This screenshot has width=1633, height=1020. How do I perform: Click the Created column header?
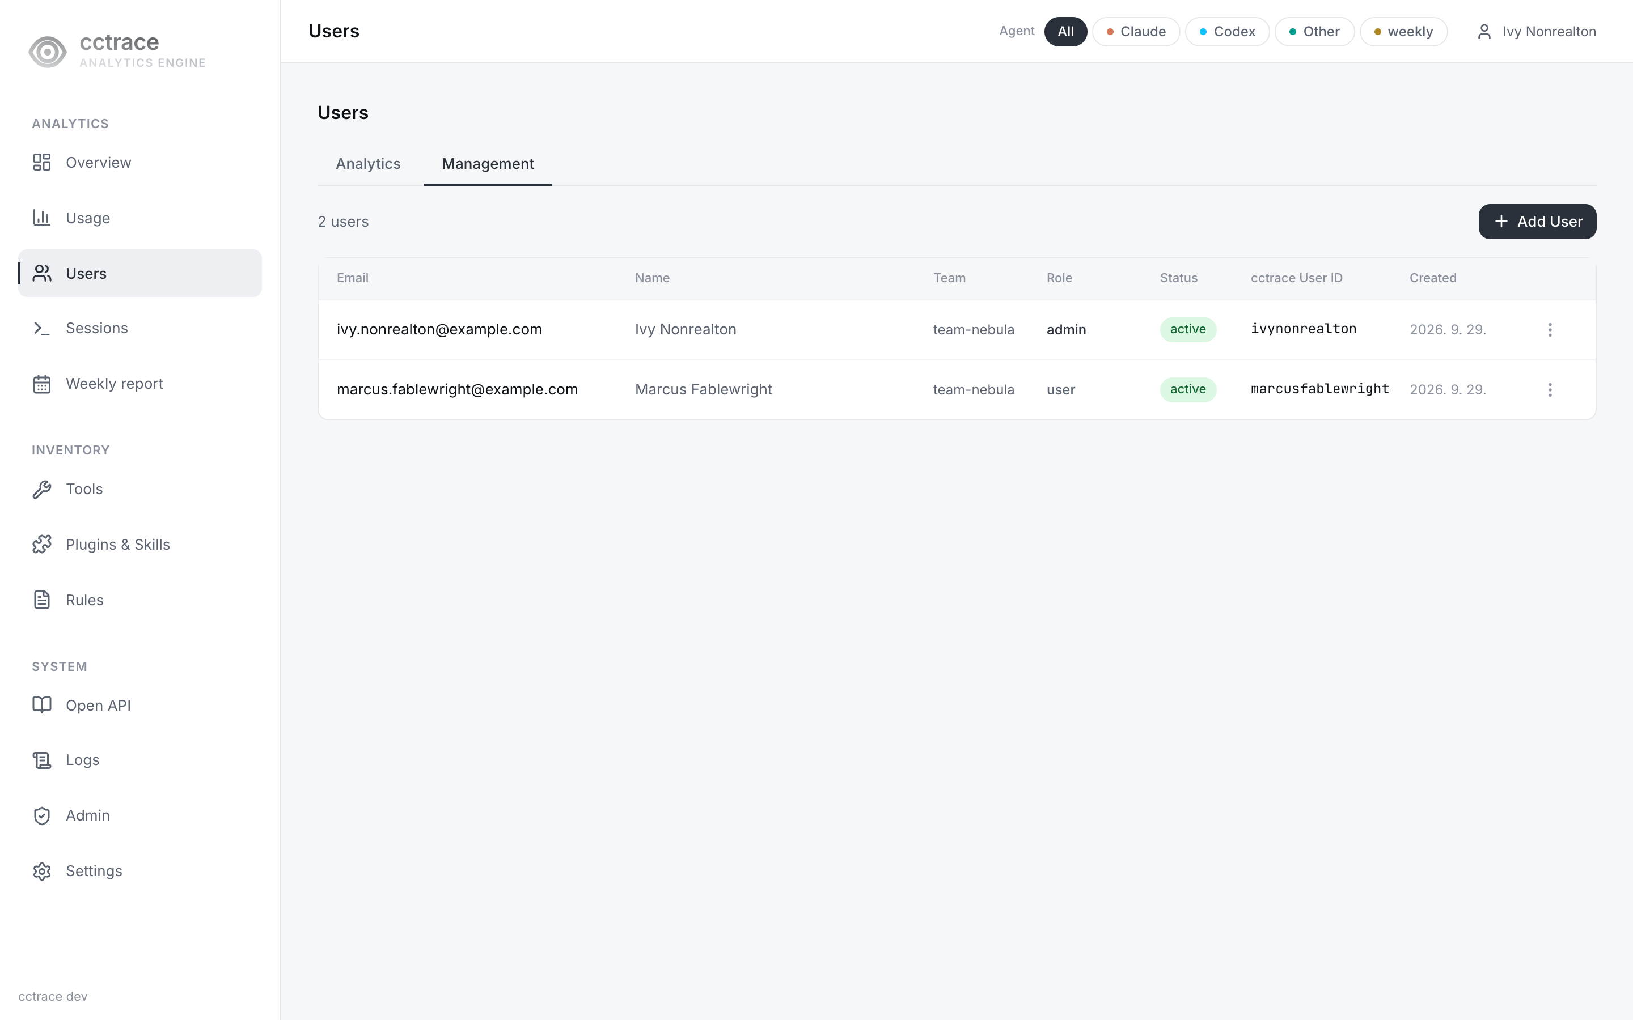(x=1433, y=278)
